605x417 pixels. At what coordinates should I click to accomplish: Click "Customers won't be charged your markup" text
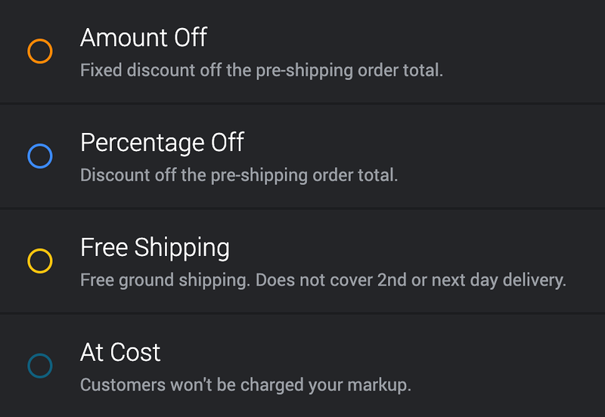pos(245,385)
